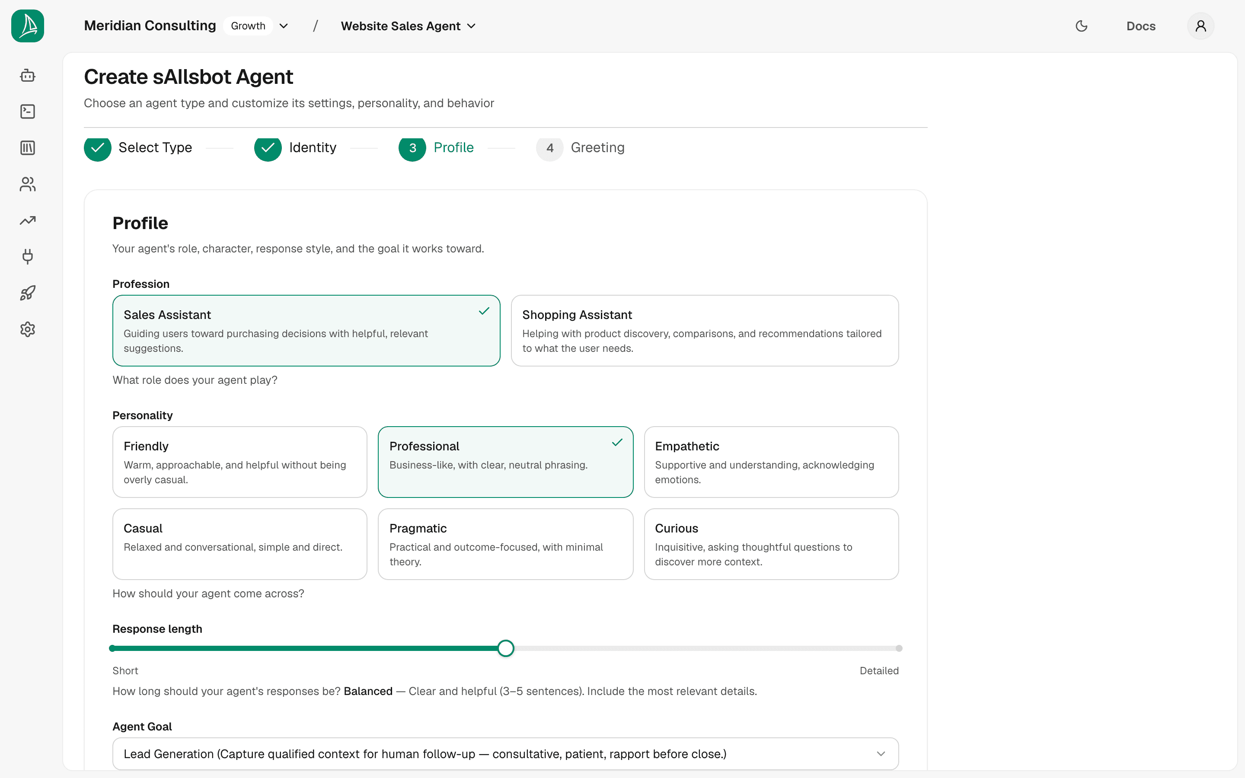Image resolution: width=1245 pixels, height=778 pixels.
Task: Choose the Pragmatic personality card
Action: click(505, 544)
